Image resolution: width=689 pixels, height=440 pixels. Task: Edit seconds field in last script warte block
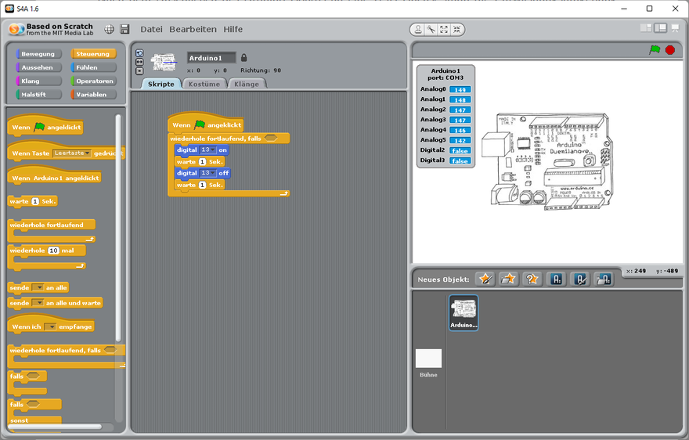[x=202, y=185]
